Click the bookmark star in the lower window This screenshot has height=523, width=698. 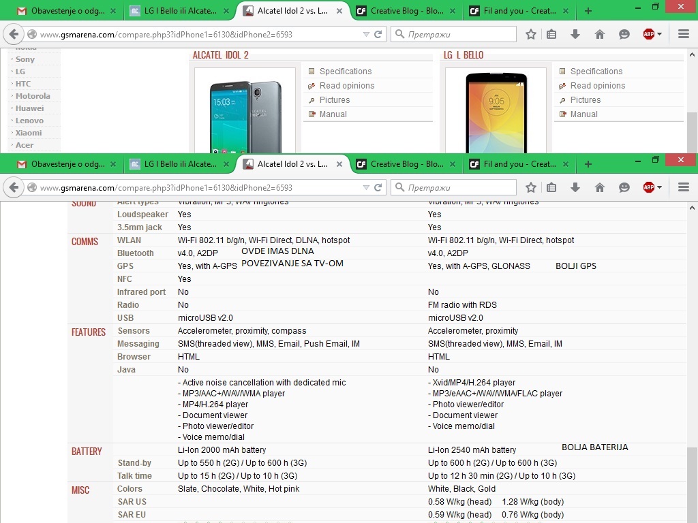pyautogui.click(x=530, y=187)
